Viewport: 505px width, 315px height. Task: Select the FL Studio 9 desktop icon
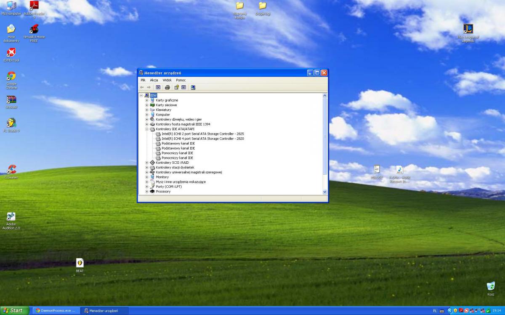[11, 126]
